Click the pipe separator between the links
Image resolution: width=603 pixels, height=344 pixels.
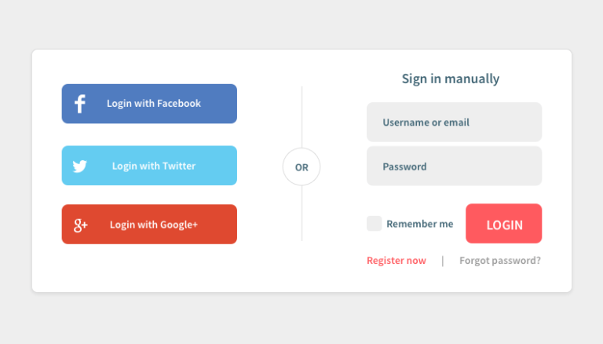tap(443, 261)
